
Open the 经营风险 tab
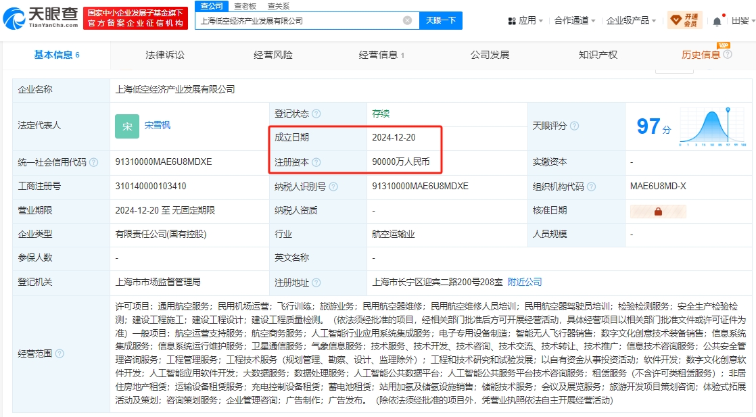(273, 55)
